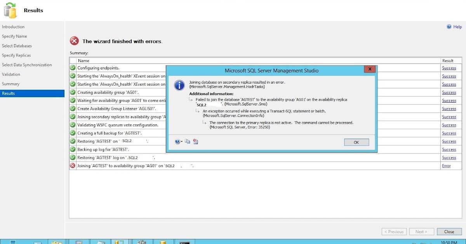Select 'Select Data Synchronization' in the sidebar
Screen dimensions: 466x244
point(26,65)
